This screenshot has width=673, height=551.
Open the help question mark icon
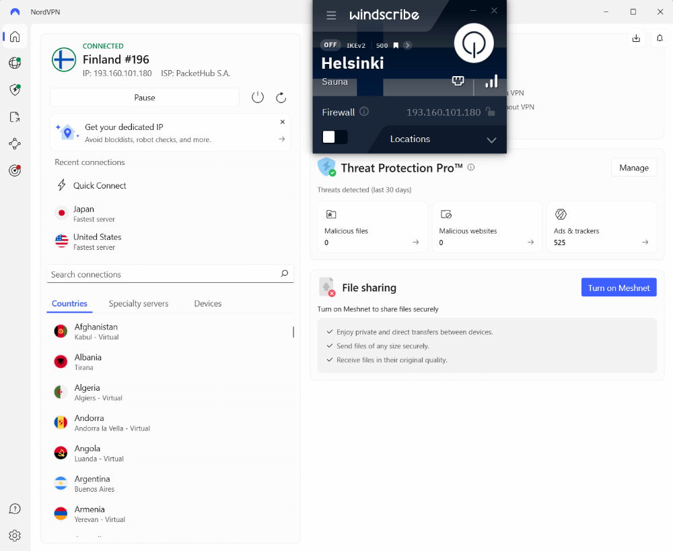[15, 509]
